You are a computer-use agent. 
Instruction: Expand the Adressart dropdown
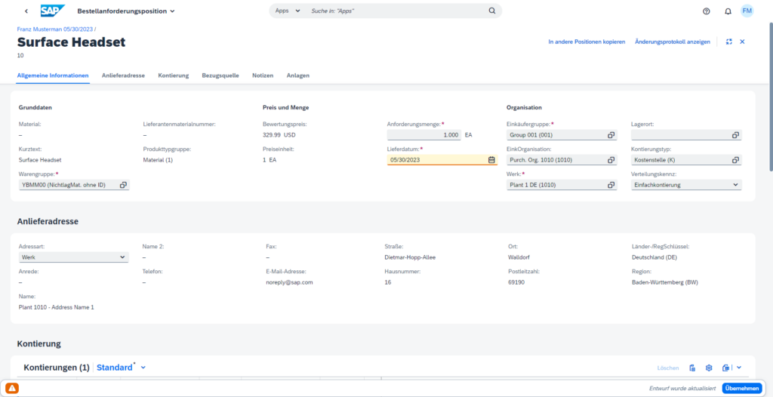(x=123, y=257)
